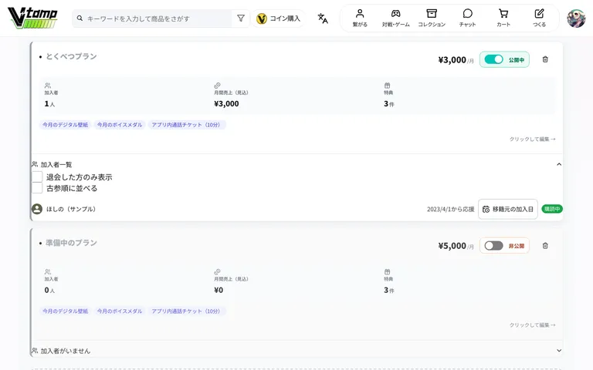Check 退会した方のみ表示 checkbox

coord(37,177)
